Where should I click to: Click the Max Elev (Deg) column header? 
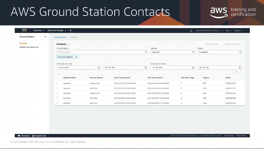coord(188,78)
